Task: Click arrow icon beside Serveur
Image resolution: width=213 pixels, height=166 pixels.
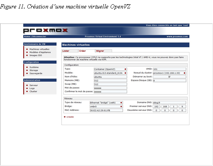Action: point(27,85)
